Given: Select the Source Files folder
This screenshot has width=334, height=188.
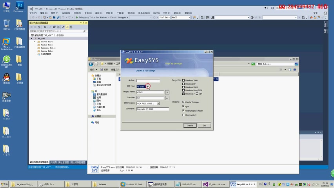Looking at the screenshot, I should point(47,51).
